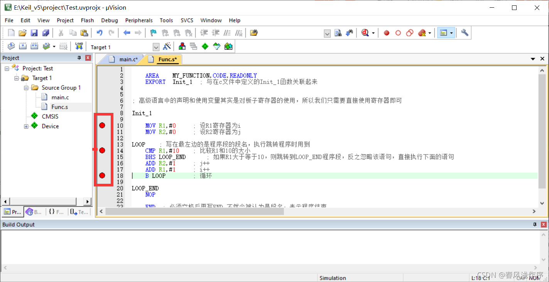Open Manage Project Items with the colored blocks icon

tap(182, 47)
